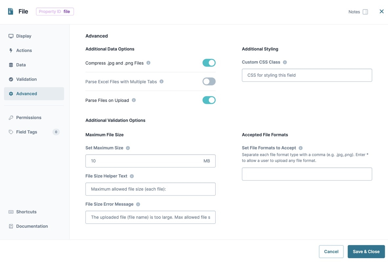This screenshot has width=388, height=263.
Task: Click info icon beside Parse Files on Upload
Action: point(134,100)
